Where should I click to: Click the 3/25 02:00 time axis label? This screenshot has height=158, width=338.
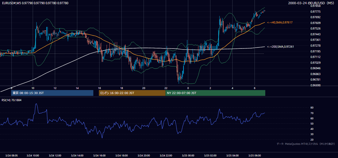tap(210, 155)
